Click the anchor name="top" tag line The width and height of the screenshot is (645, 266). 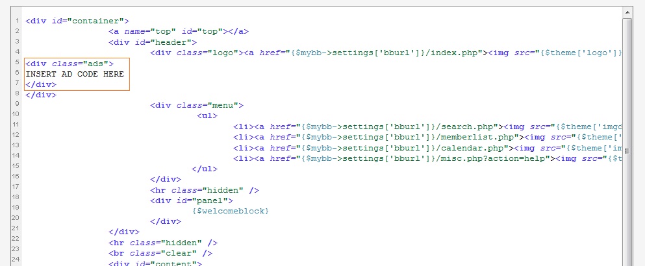pos(179,31)
